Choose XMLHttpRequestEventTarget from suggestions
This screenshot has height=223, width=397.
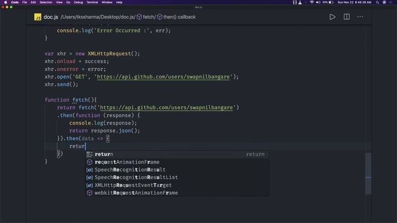click(x=177, y=185)
